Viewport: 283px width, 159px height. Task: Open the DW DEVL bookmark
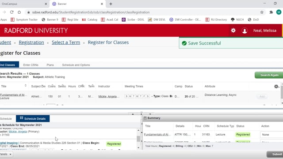[x=157, y=19]
